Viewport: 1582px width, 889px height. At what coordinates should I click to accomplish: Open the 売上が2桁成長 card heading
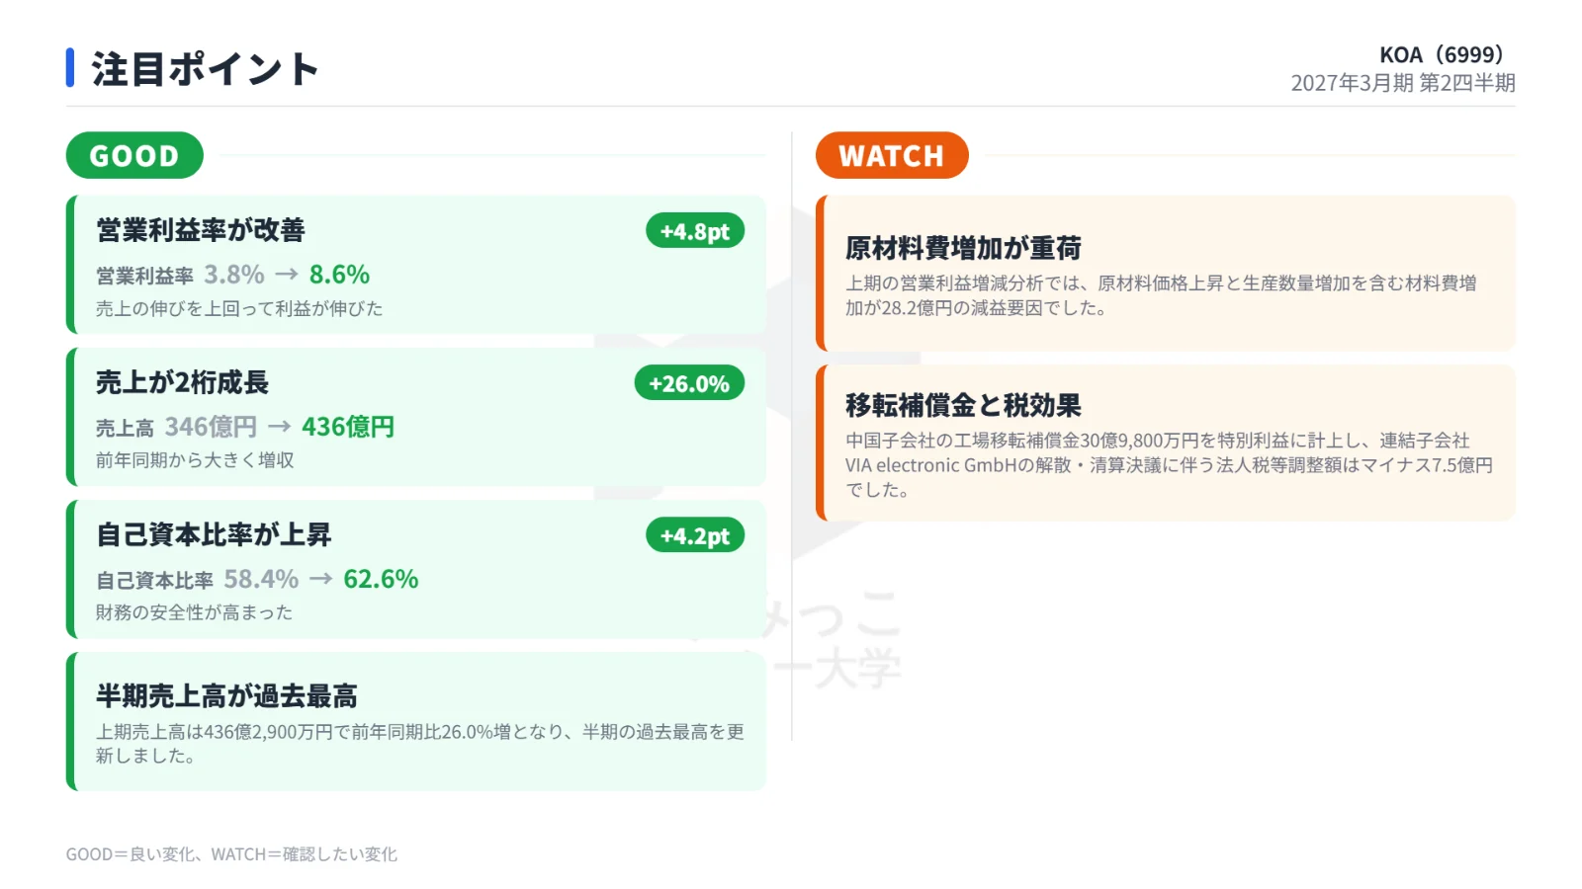(182, 382)
